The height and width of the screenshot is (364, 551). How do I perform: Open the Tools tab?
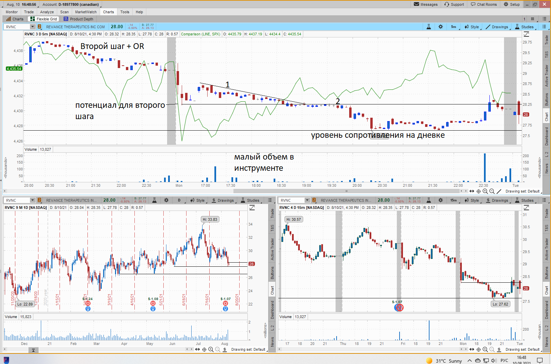tap(125, 12)
